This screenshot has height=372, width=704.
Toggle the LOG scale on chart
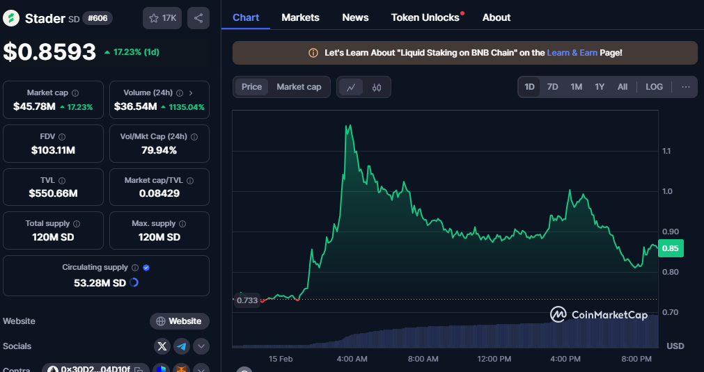click(x=654, y=87)
